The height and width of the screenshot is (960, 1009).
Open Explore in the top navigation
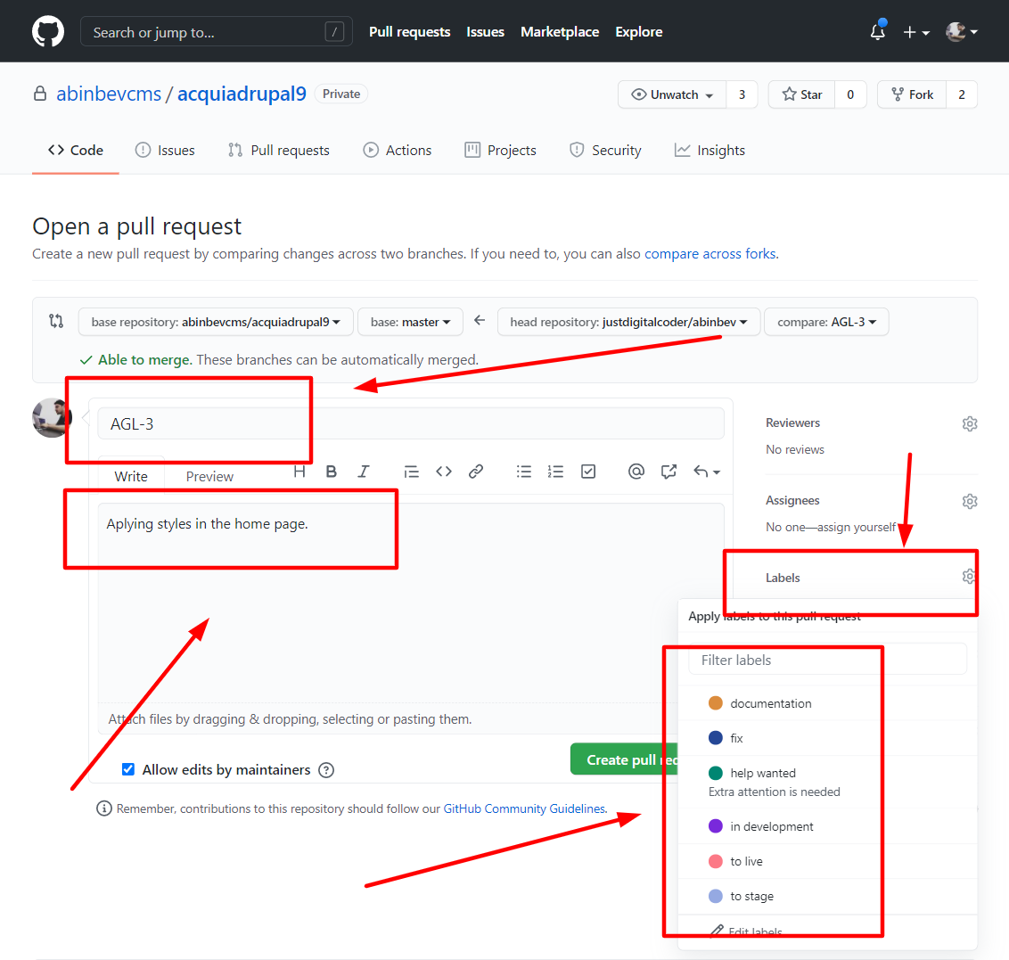point(639,31)
